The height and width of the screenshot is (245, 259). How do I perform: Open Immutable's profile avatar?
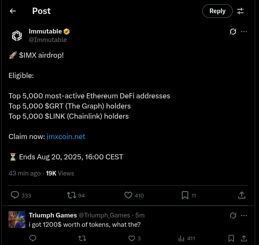(17, 36)
